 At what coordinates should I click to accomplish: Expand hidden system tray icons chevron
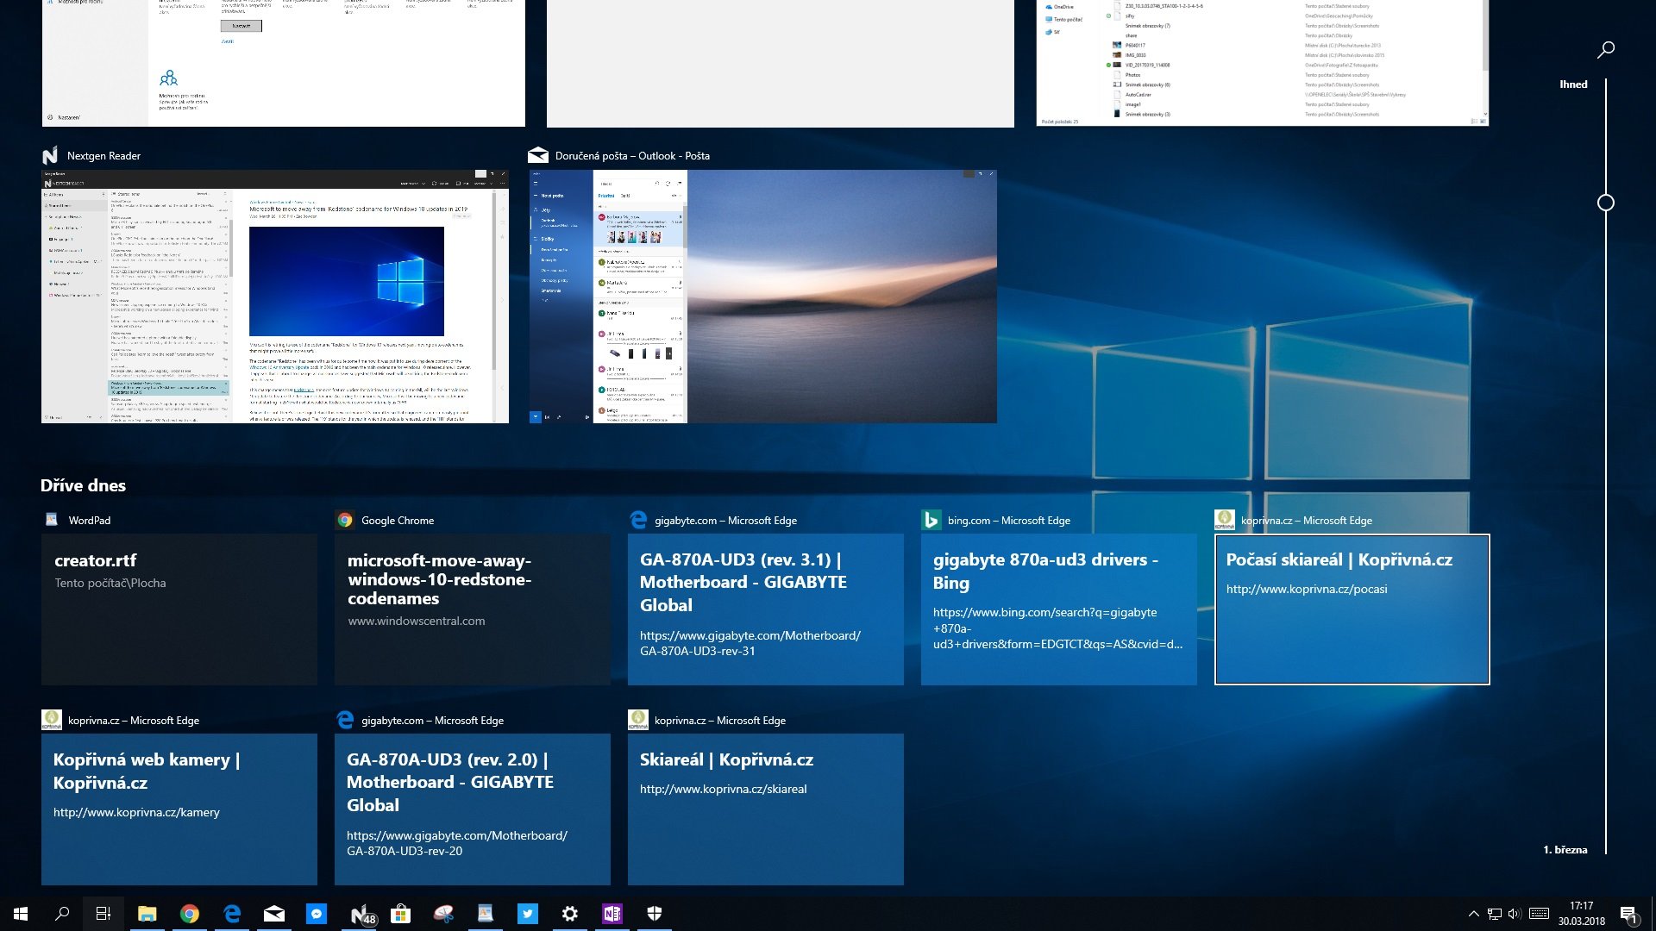click(1473, 914)
